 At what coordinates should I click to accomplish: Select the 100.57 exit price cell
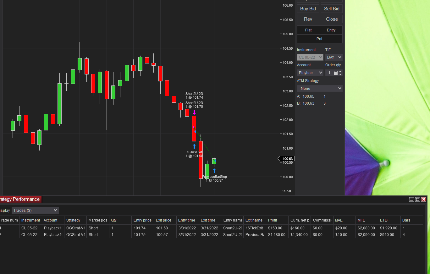click(165, 235)
